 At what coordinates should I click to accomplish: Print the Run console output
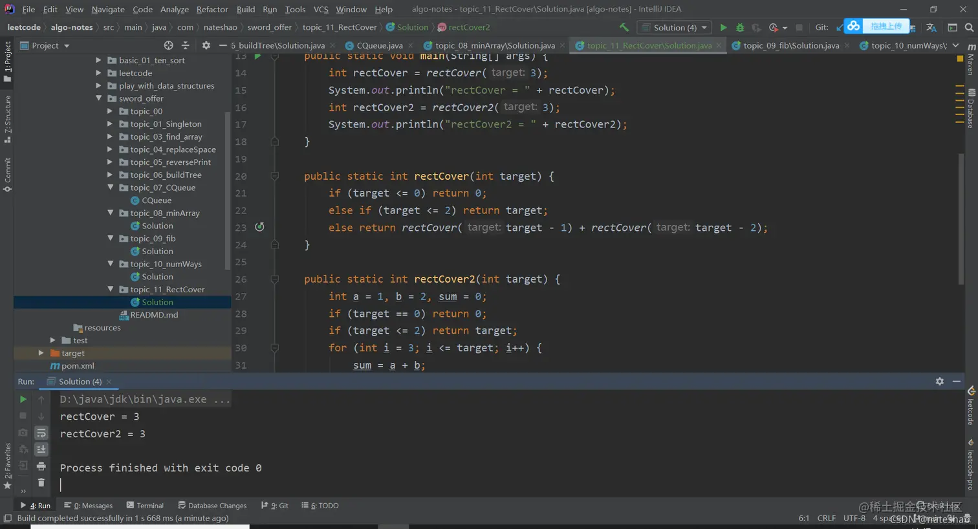coord(41,466)
